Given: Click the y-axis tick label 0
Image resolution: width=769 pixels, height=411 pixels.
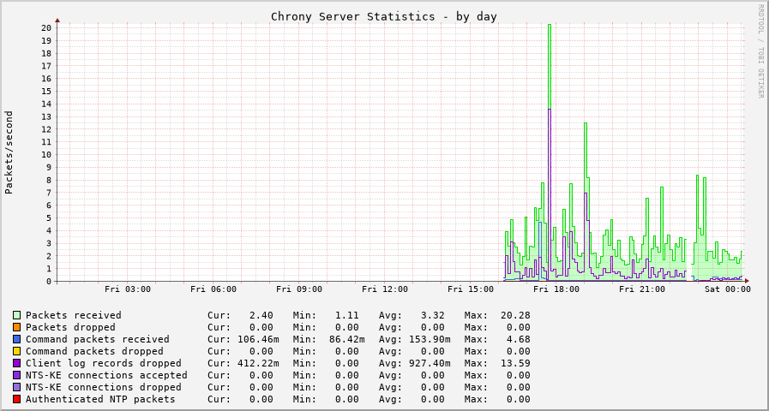Looking at the screenshot, I should click(49, 281).
